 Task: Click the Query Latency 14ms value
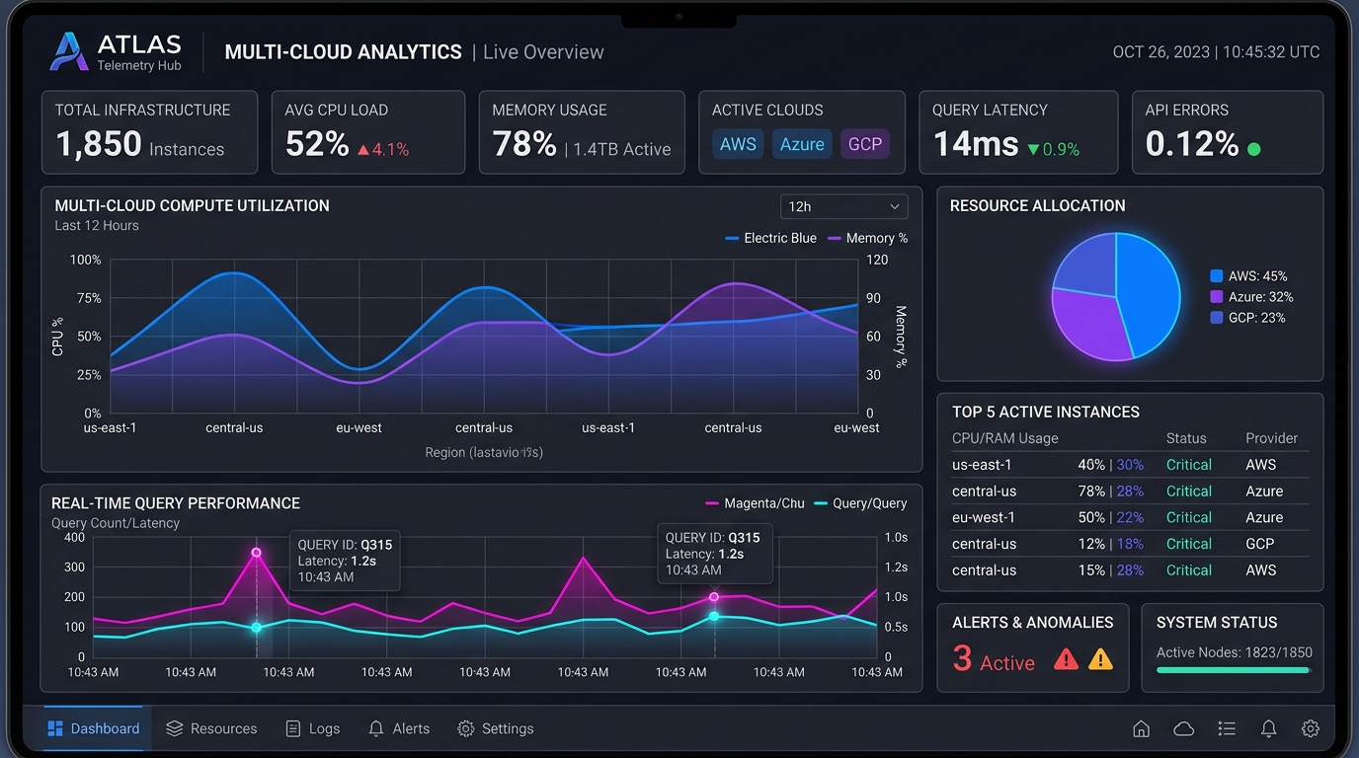click(x=976, y=145)
